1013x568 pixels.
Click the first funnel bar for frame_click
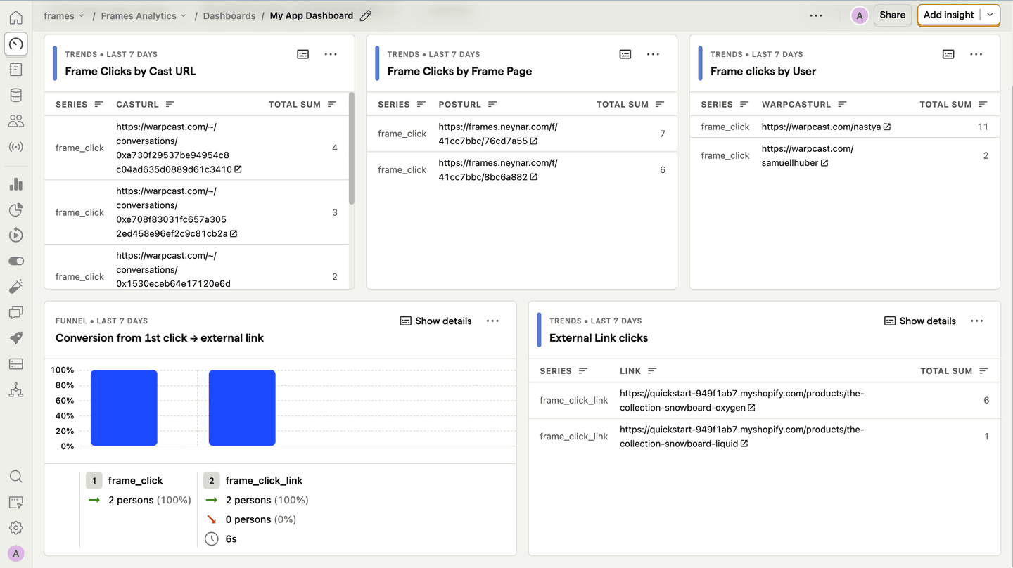(x=124, y=408)
